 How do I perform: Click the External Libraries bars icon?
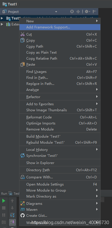click(8, 24)
